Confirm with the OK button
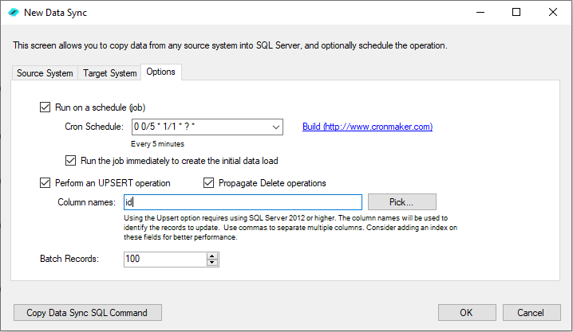The width and height of the screenshot is (573, 332). 466,313
